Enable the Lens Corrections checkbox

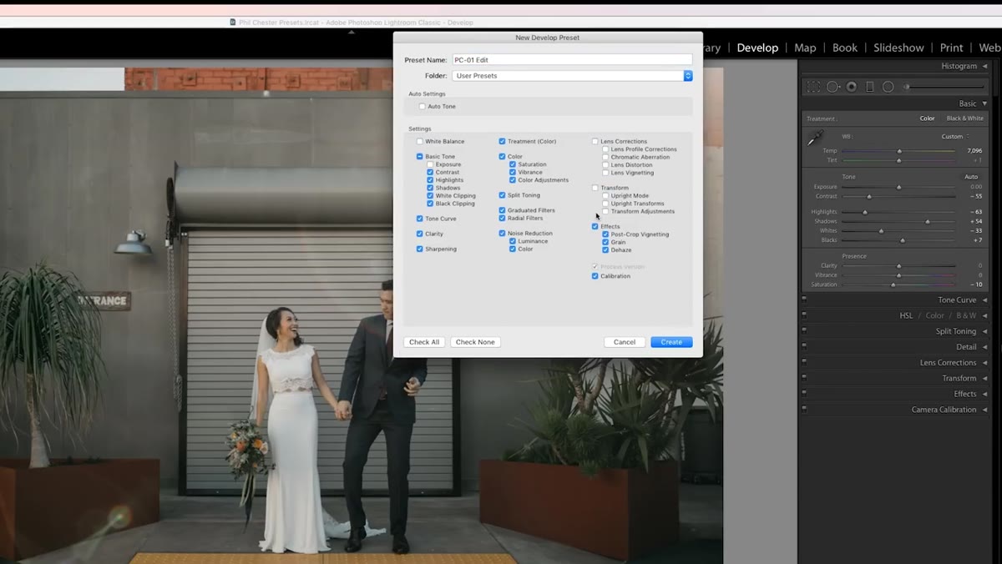(595, 142)
